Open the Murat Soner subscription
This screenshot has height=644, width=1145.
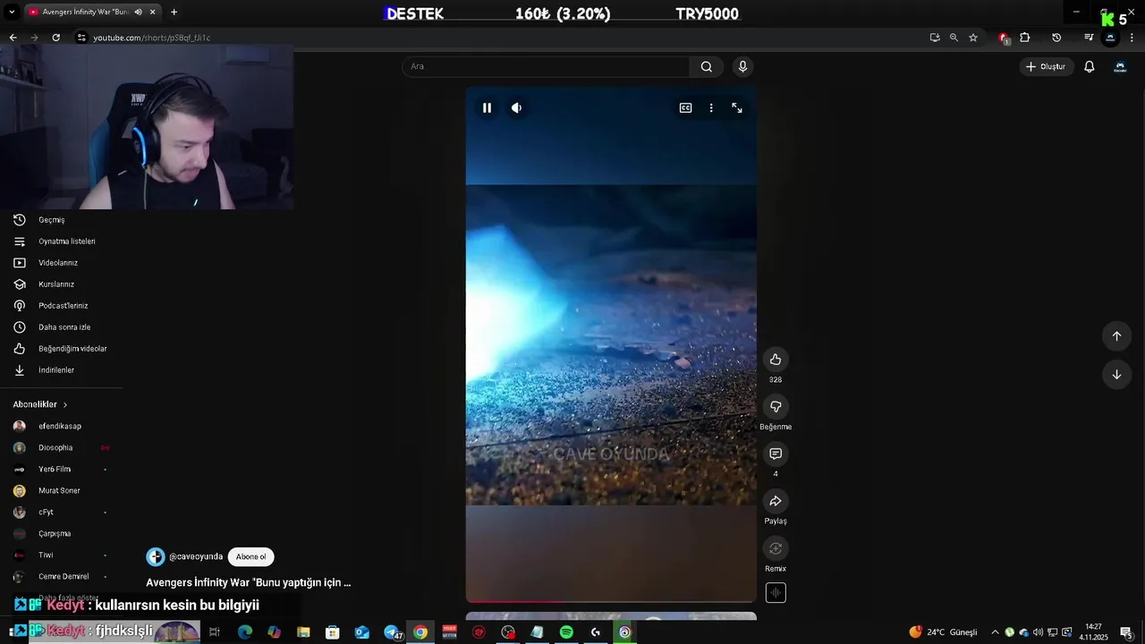tap(61, 491)
